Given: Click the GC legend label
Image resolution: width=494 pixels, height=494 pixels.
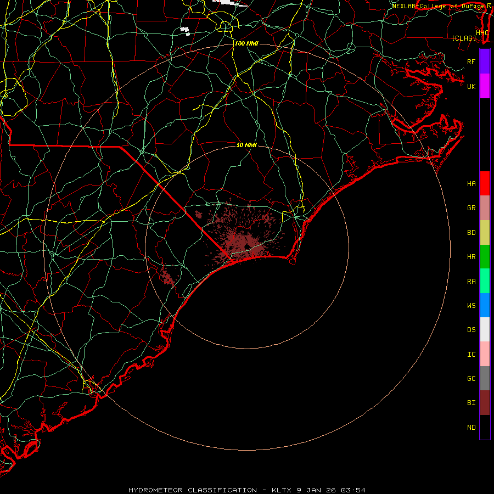Looking at the screenshot, I should (x=471, y=379).
